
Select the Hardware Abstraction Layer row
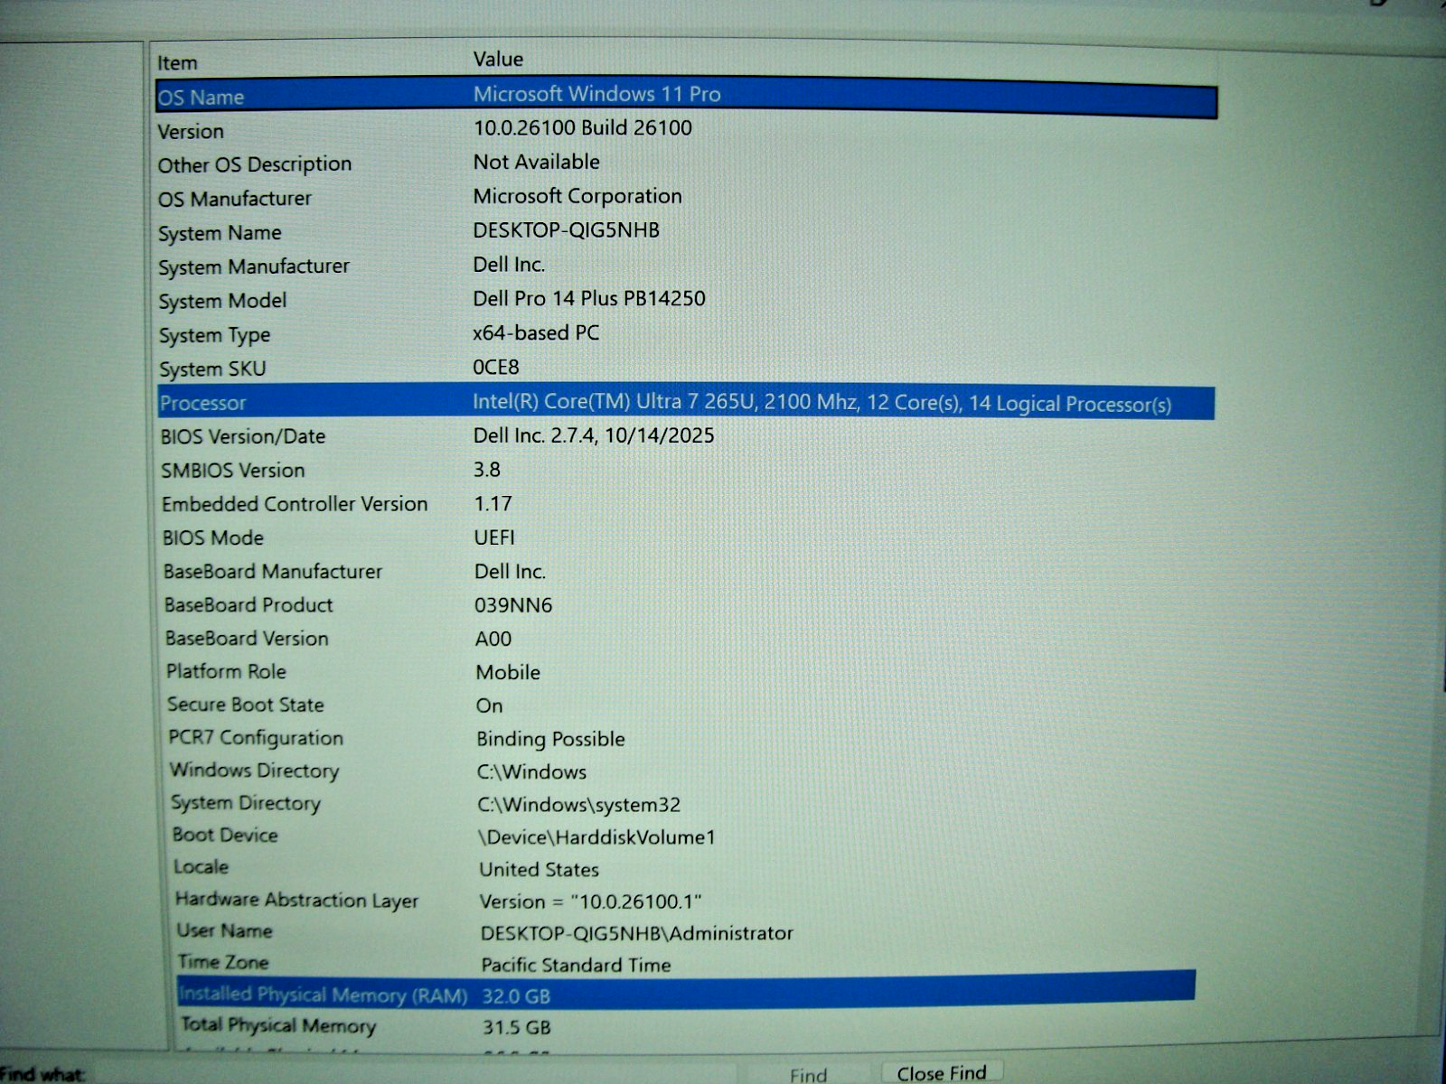click(296, 900)
